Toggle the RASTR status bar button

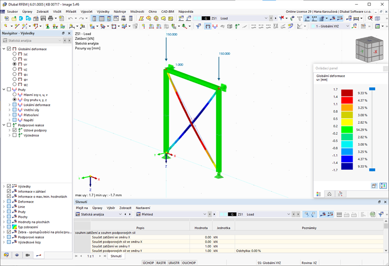point(161,263)
